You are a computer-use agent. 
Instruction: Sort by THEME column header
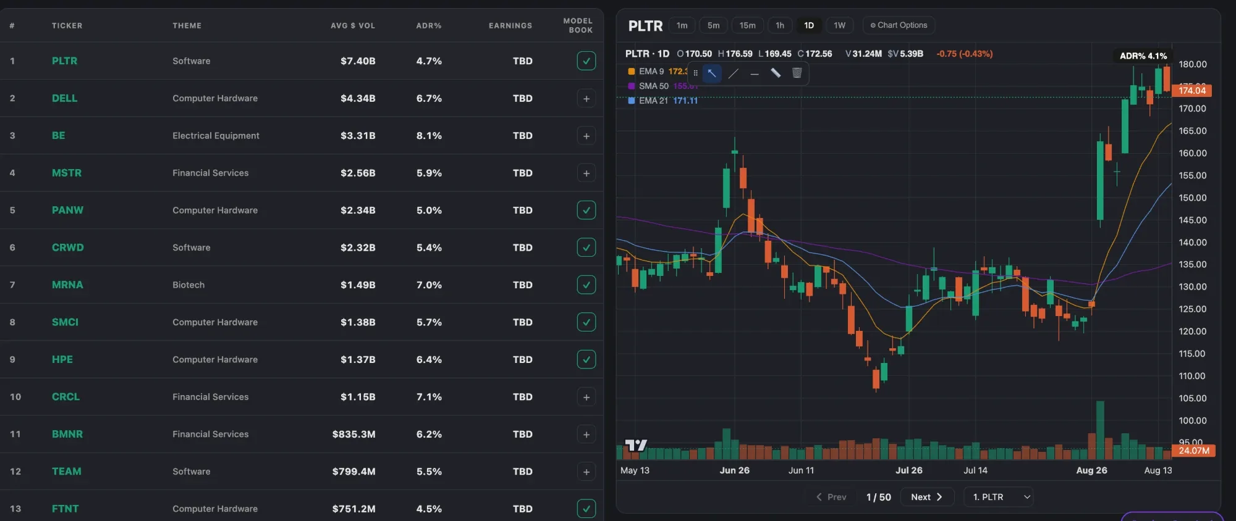click(x=187, y=26)
